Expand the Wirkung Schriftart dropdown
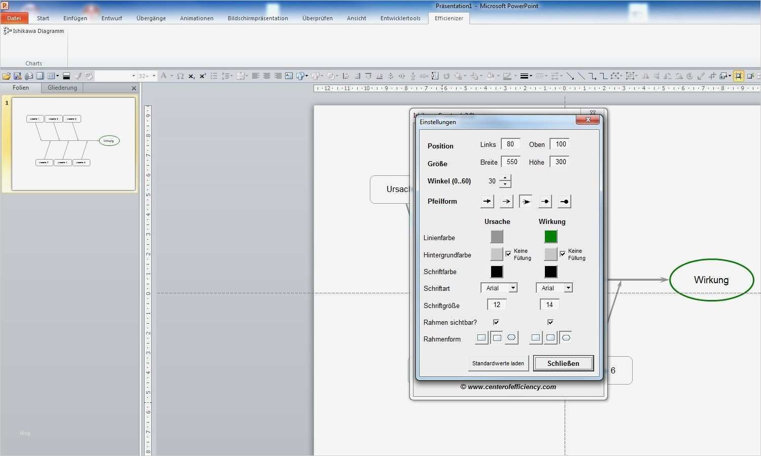This screenshot has height=456, width=761. (568, 288)
